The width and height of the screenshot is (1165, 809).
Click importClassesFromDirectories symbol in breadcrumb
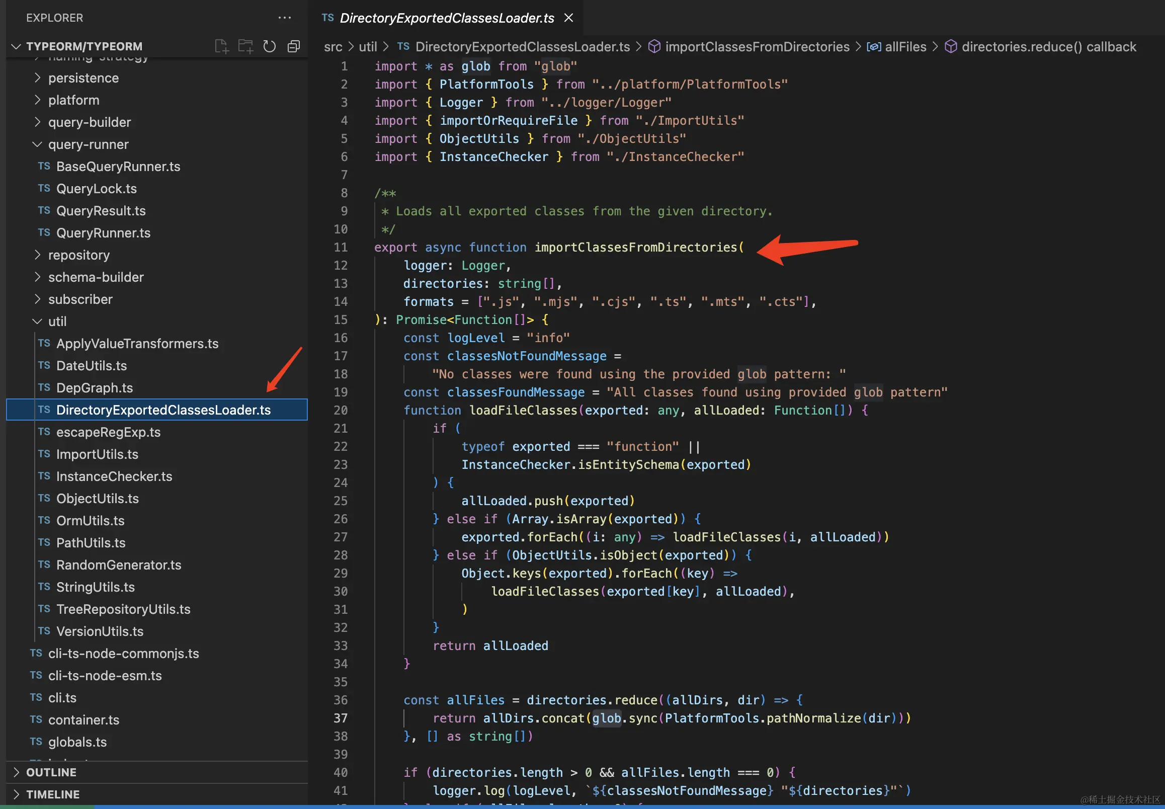[757, 47]
